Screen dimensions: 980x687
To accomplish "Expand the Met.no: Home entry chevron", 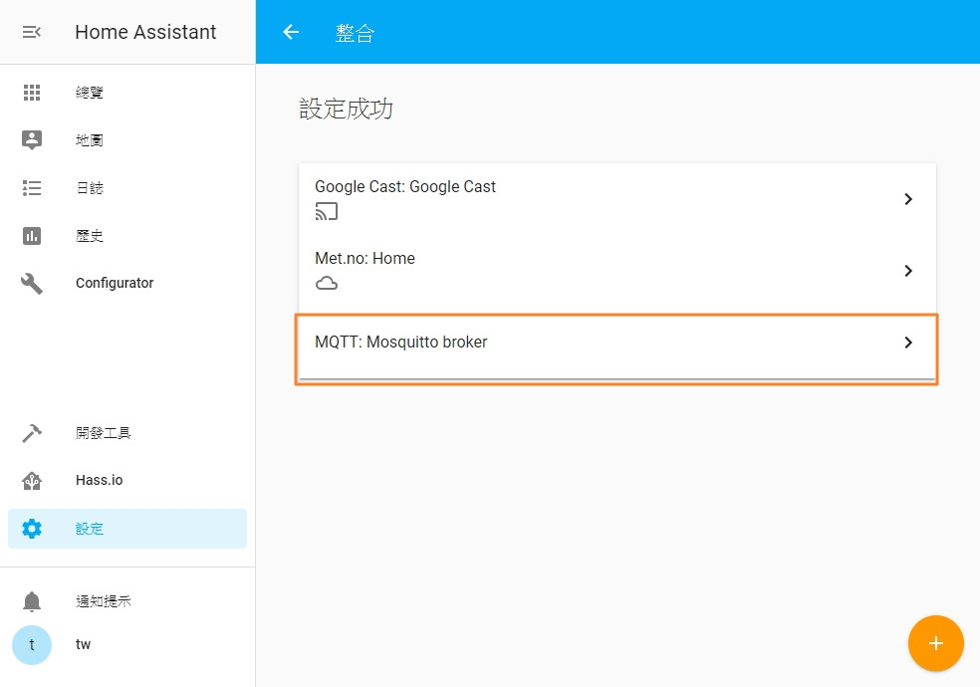I will pyautogui.click(x=908, y=271).
